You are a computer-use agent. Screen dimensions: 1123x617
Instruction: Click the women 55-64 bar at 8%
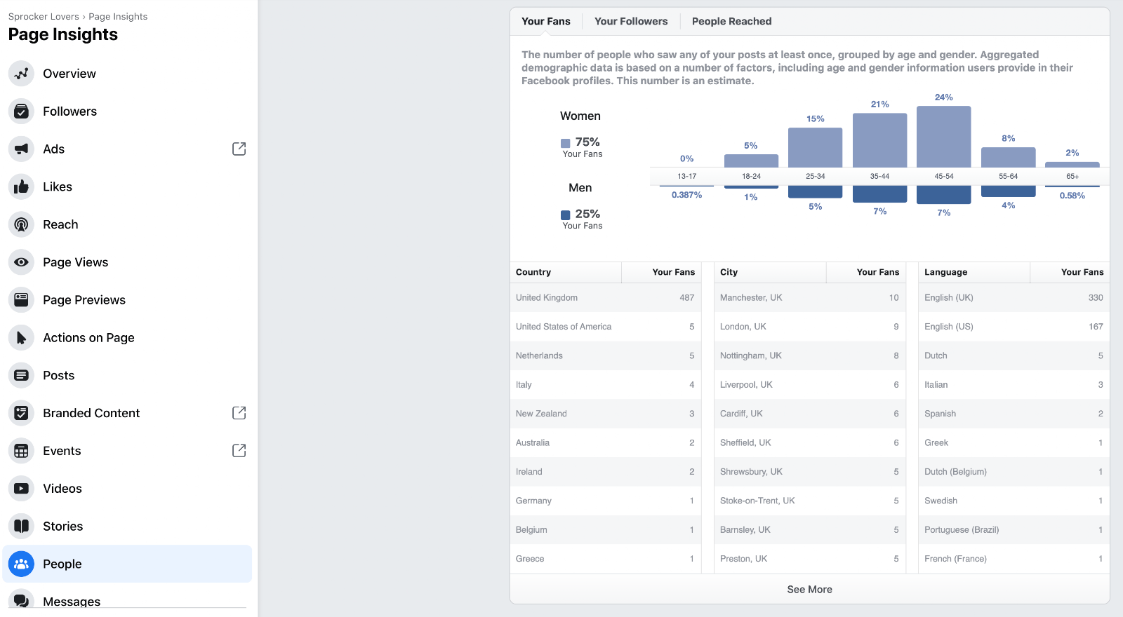[1009, 157]
